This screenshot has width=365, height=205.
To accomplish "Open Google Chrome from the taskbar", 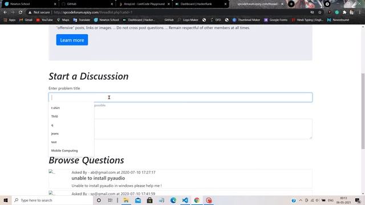I will pos(197,200).
